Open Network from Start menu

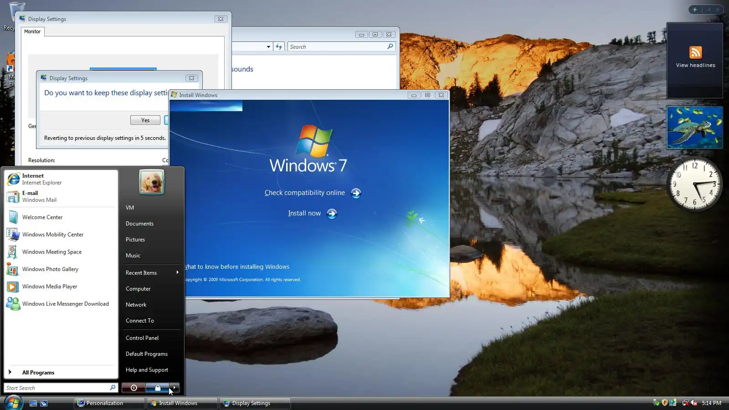(x=136, y=305)
